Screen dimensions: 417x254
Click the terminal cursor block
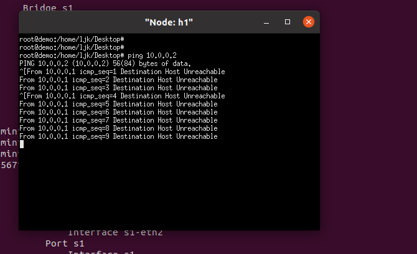[22, 144]
